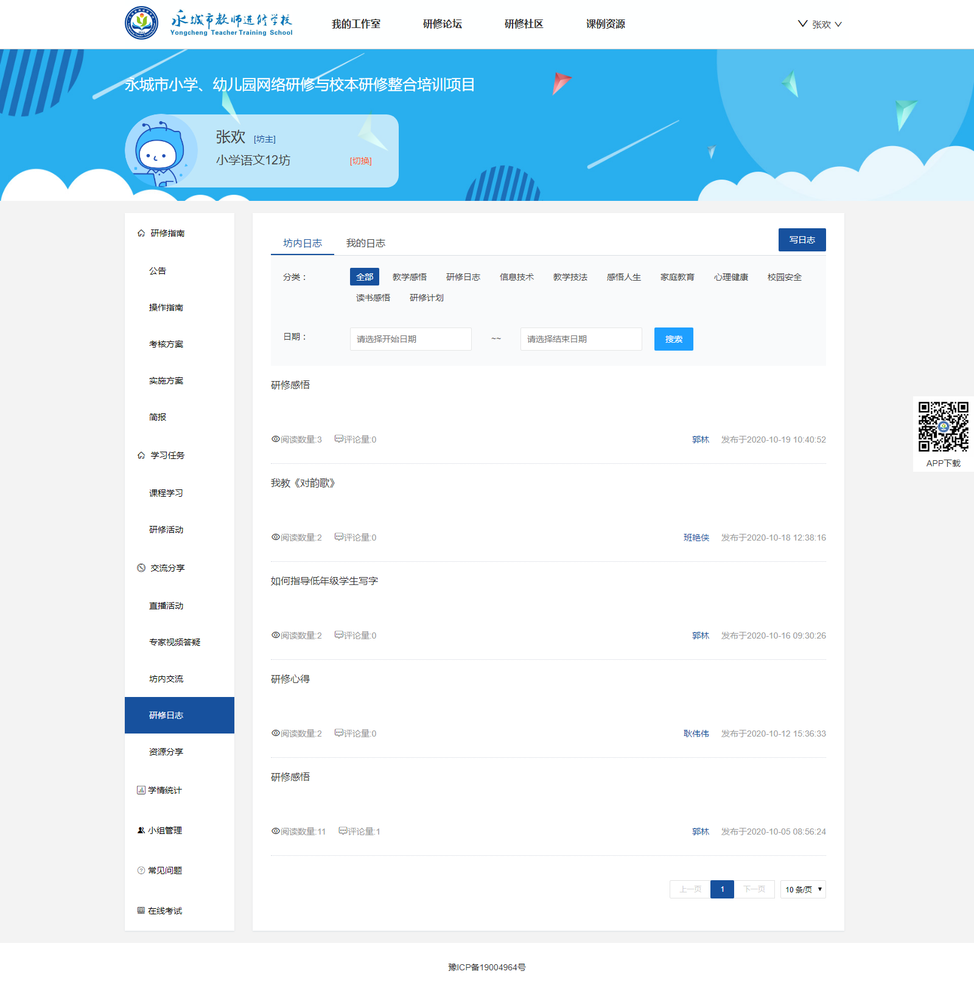
Task: Click the chart icon beside 学情统计
Action: [x=141, y=790]
